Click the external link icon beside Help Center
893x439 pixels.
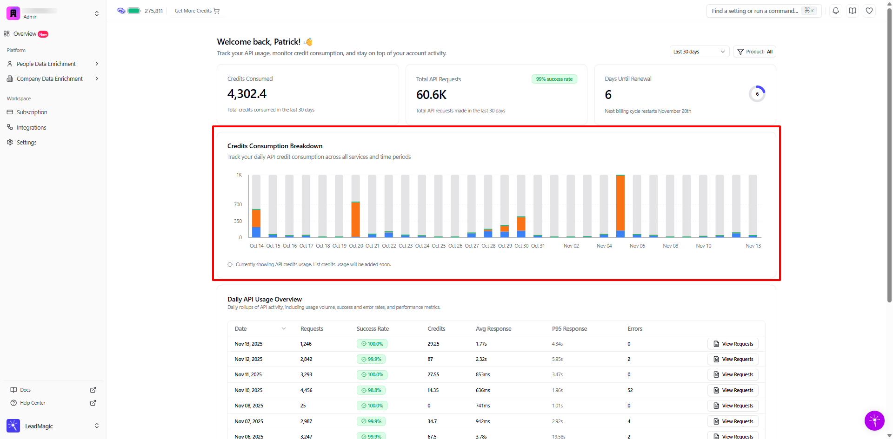point(93,403)
